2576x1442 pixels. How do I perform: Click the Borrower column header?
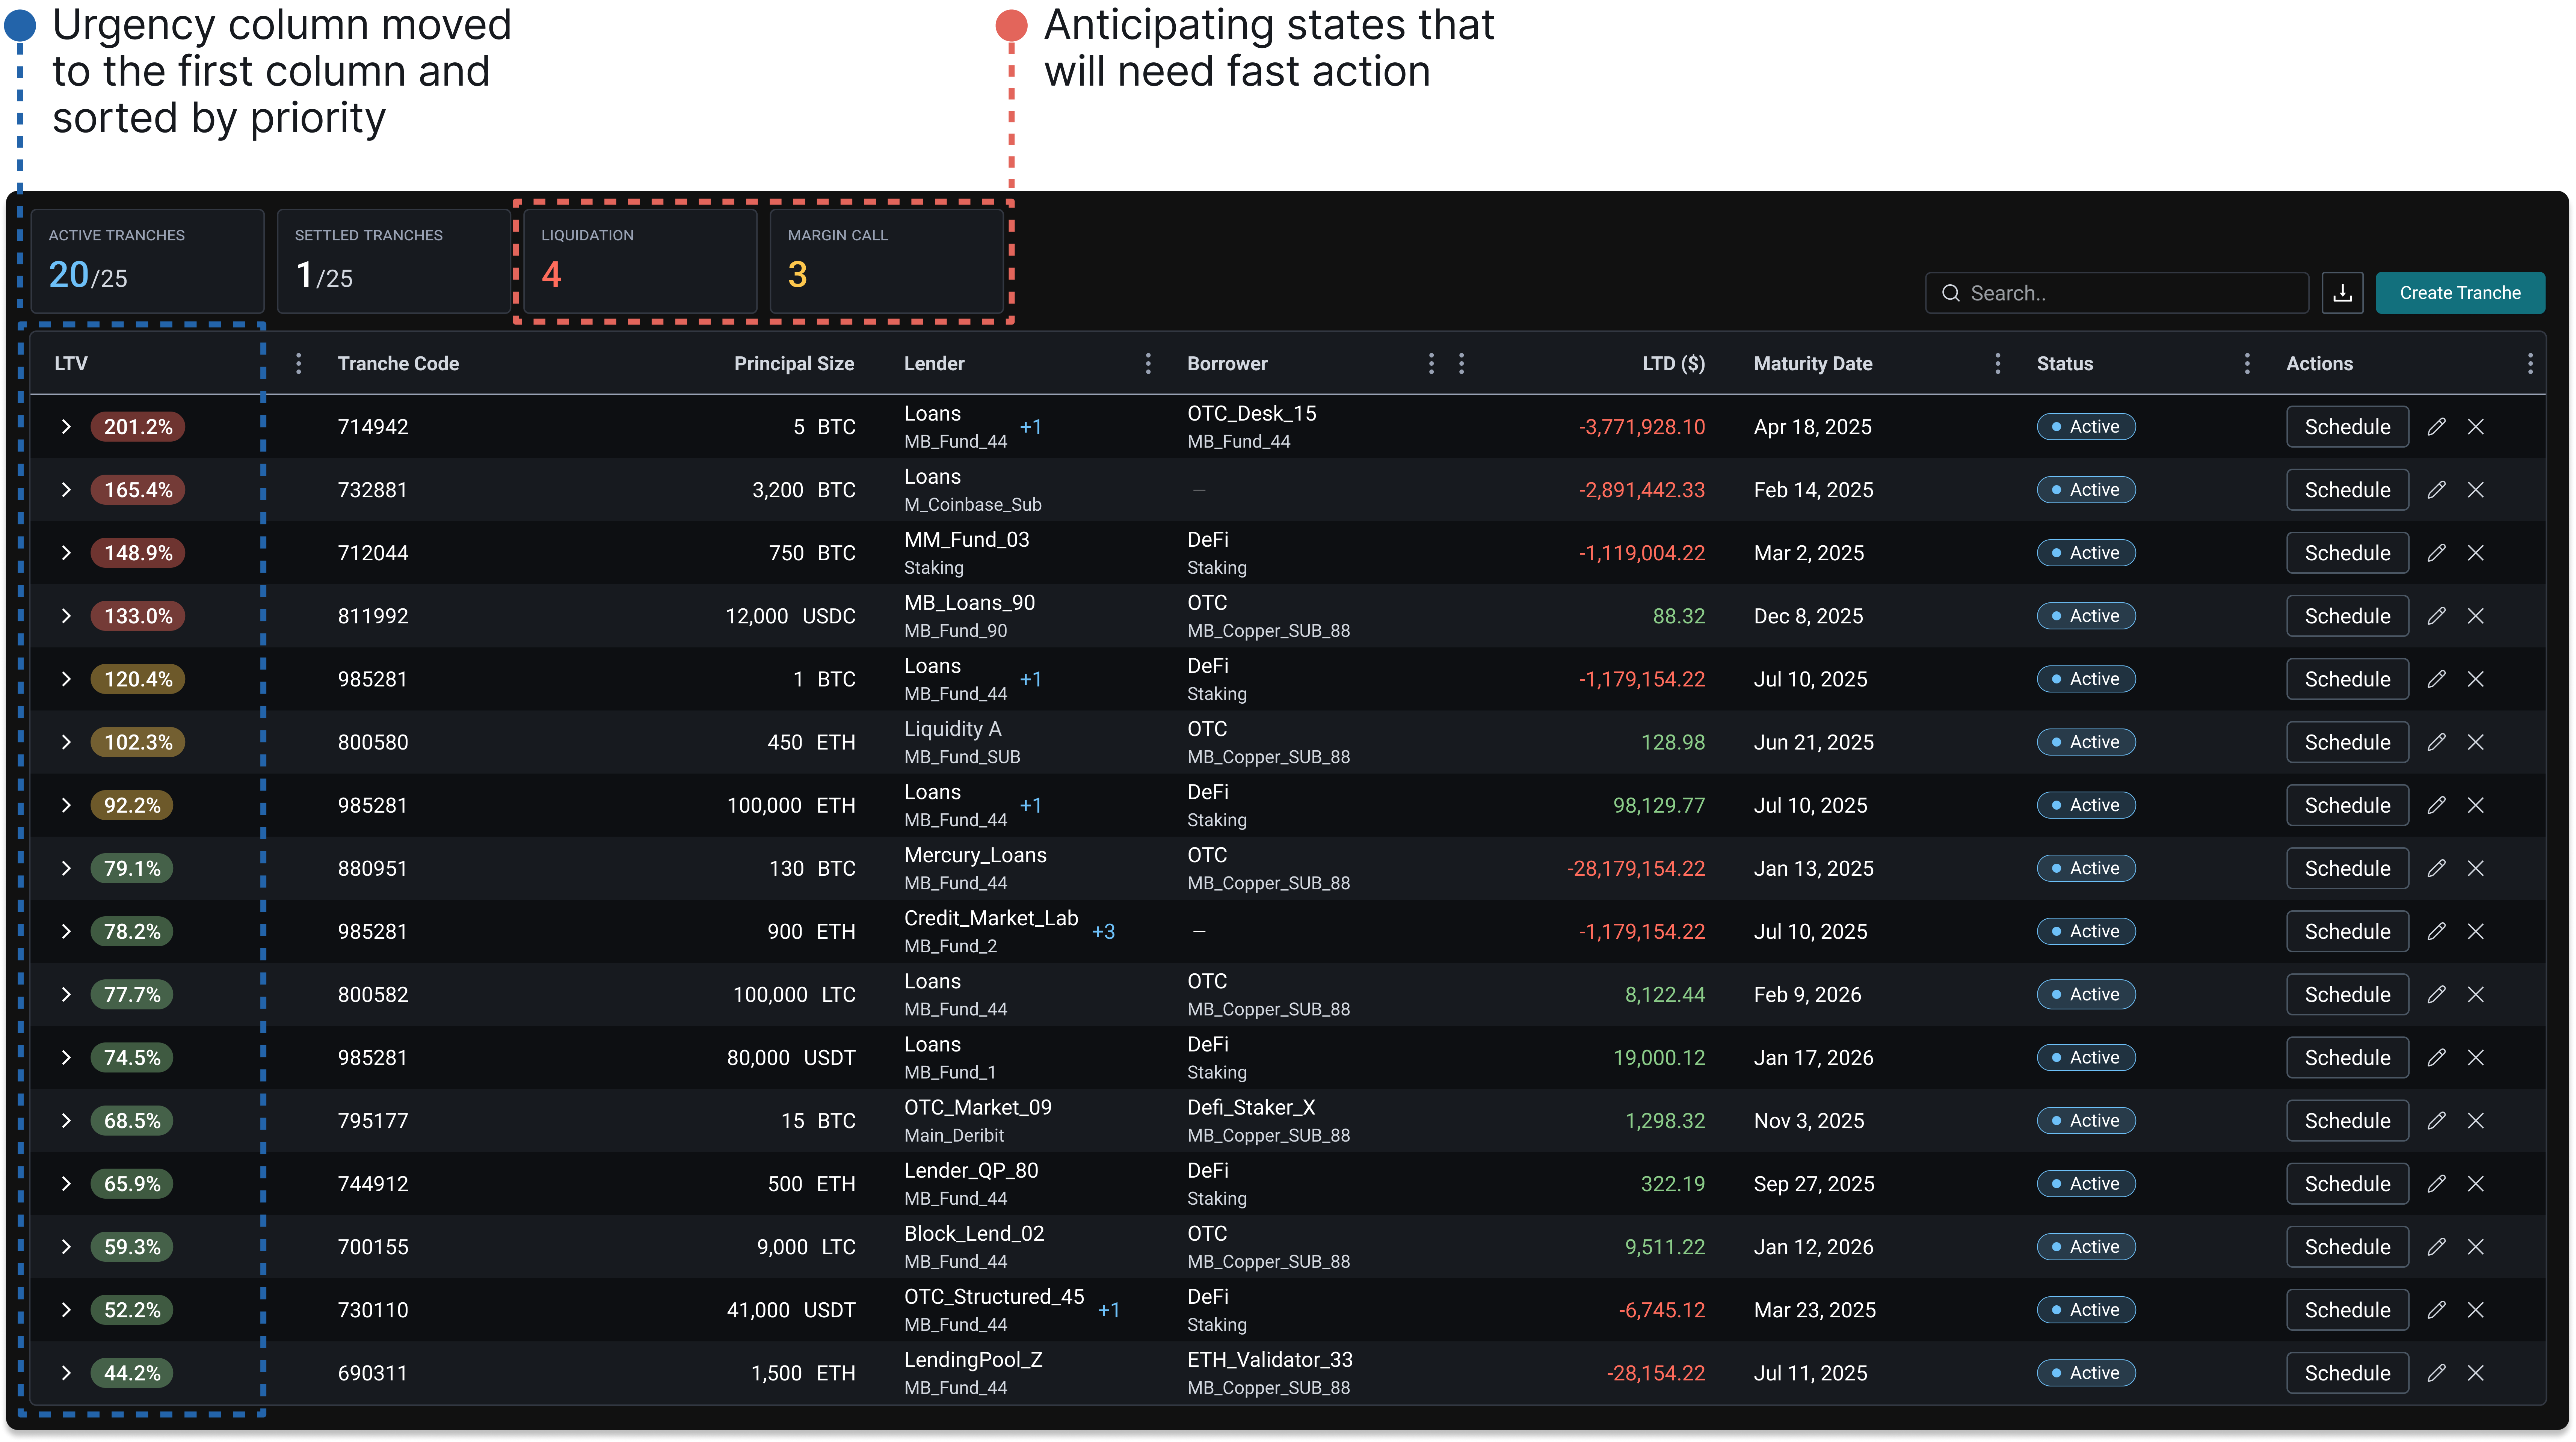click(1227, 364)
